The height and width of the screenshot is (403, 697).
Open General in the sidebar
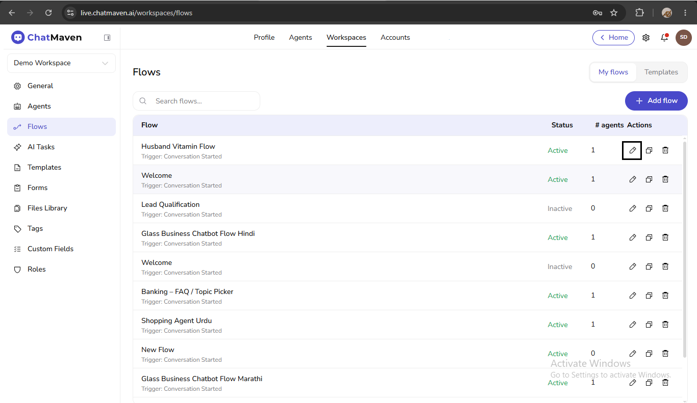[x=61, y=86]
